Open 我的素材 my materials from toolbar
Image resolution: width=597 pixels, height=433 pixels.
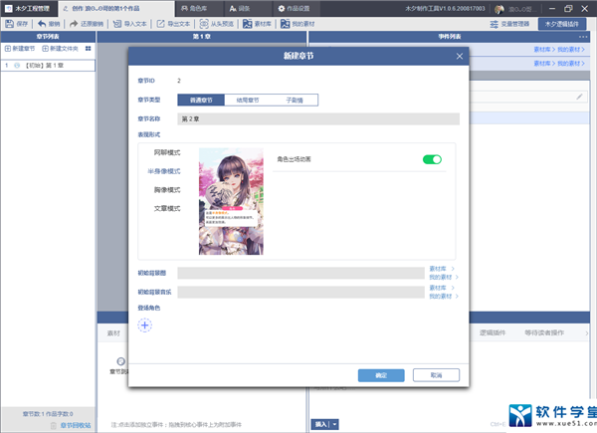(298, 24)
